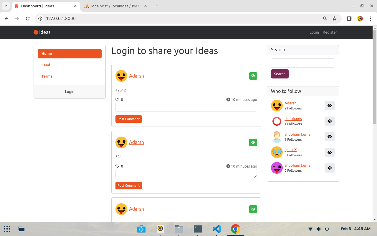Click the Ideas brain logo in the navbar

[x=36, y=32]
